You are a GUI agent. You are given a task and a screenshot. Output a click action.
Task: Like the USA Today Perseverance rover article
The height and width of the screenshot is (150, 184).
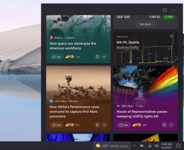[x=57, y=125]
